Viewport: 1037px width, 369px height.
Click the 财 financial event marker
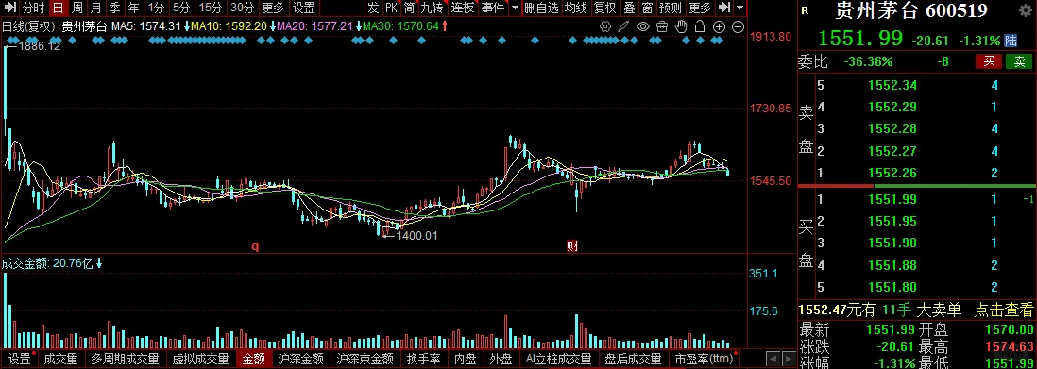pos(572,246)
